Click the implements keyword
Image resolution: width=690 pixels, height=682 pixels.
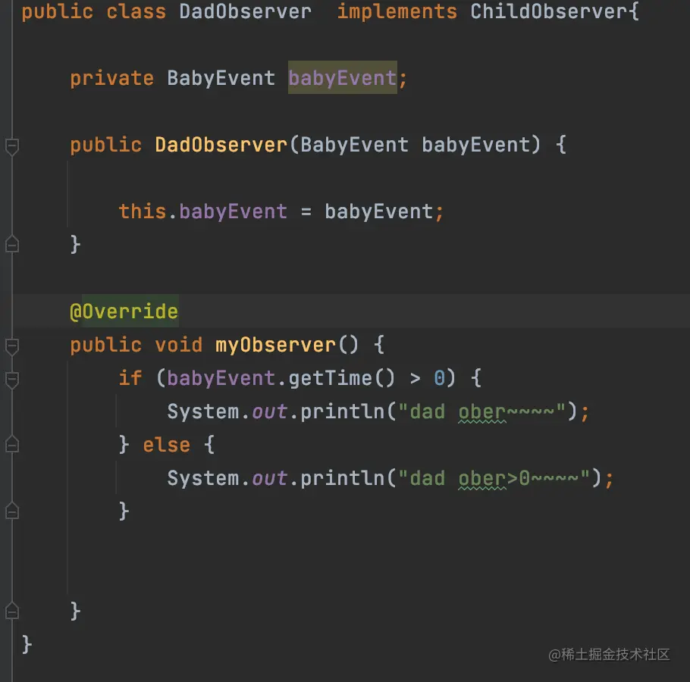pos(397,11)
